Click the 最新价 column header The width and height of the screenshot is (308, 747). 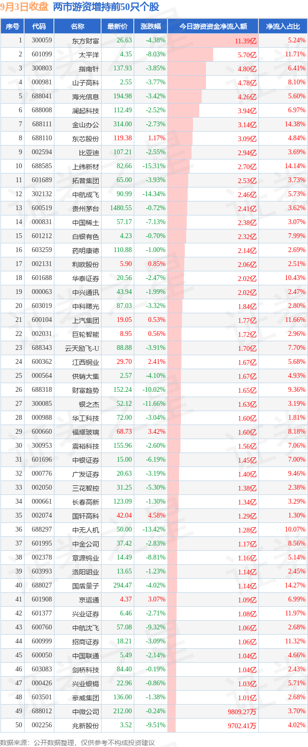pos(117,26)
